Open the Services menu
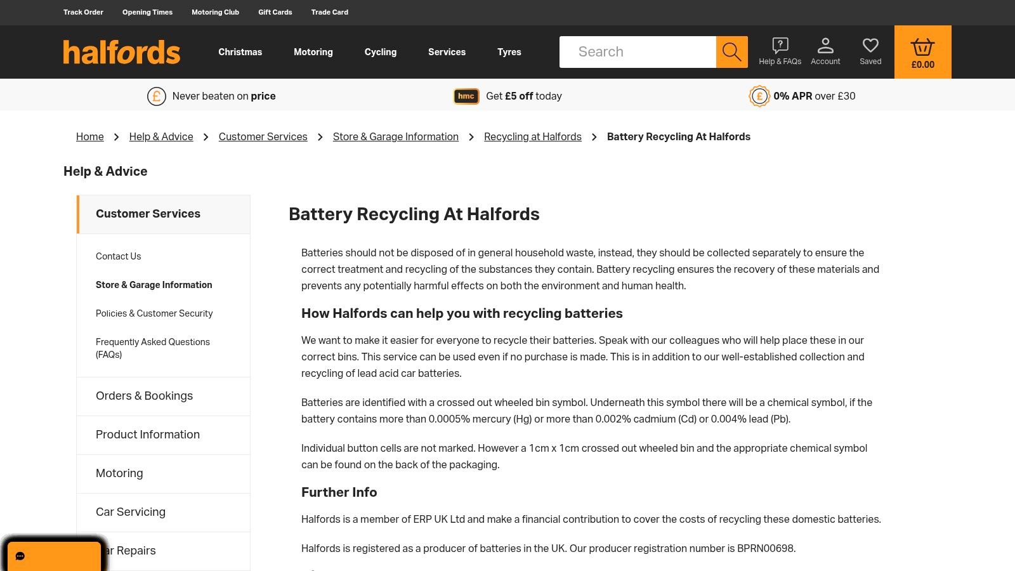Image resolution: width=1015 pixels, height=571 pixels. [447, 51]
